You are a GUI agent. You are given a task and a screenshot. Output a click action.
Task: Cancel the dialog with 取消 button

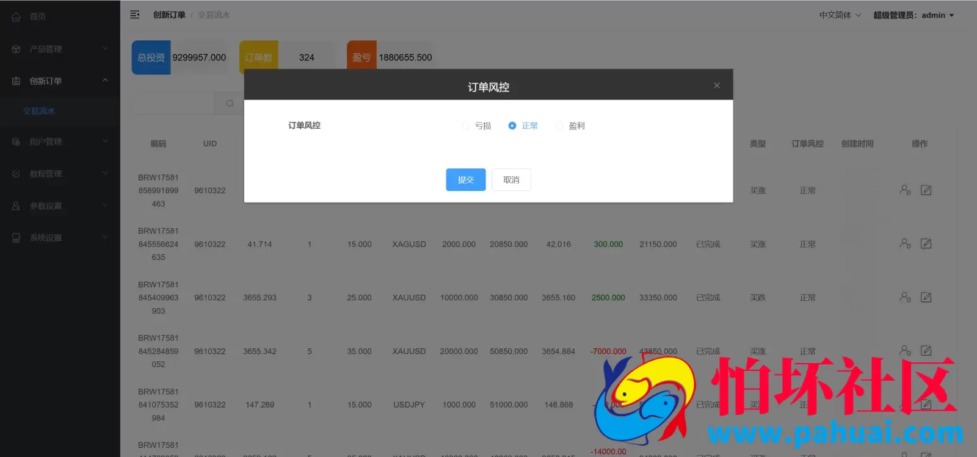511,180
